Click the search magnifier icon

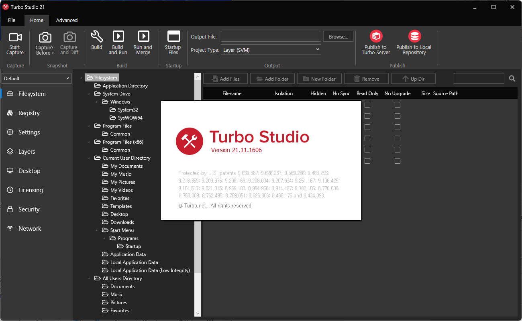point(512,79)
